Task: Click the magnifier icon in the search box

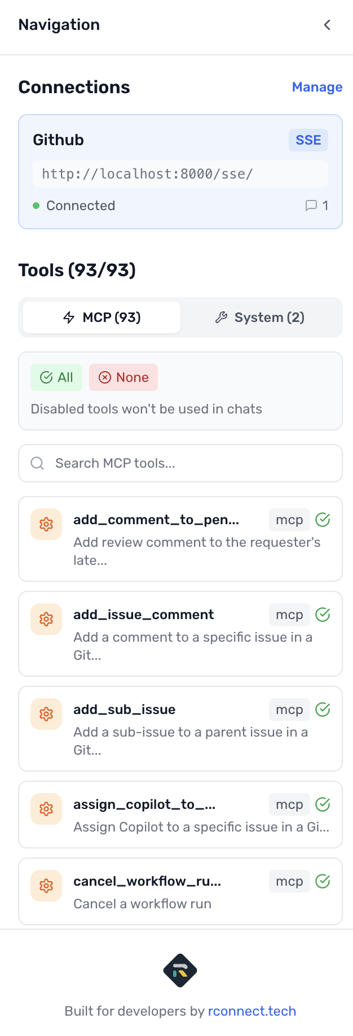Action: (37, 463)
